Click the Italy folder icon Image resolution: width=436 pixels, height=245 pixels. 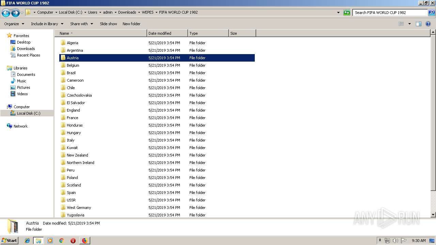pos(63,140)
